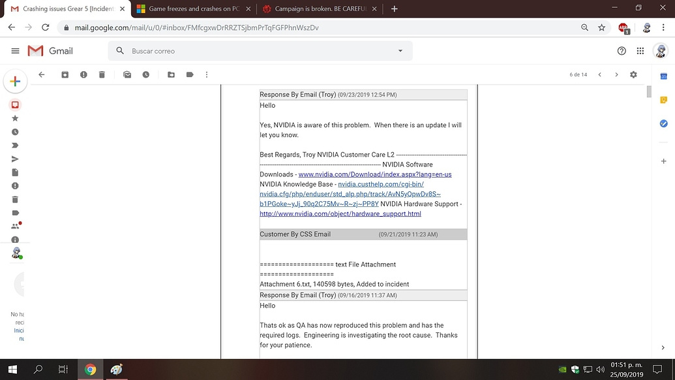Viewport: 675px width, 380px height.
Task: Open the Inbox in the sidebar
Action: [15, 104]
